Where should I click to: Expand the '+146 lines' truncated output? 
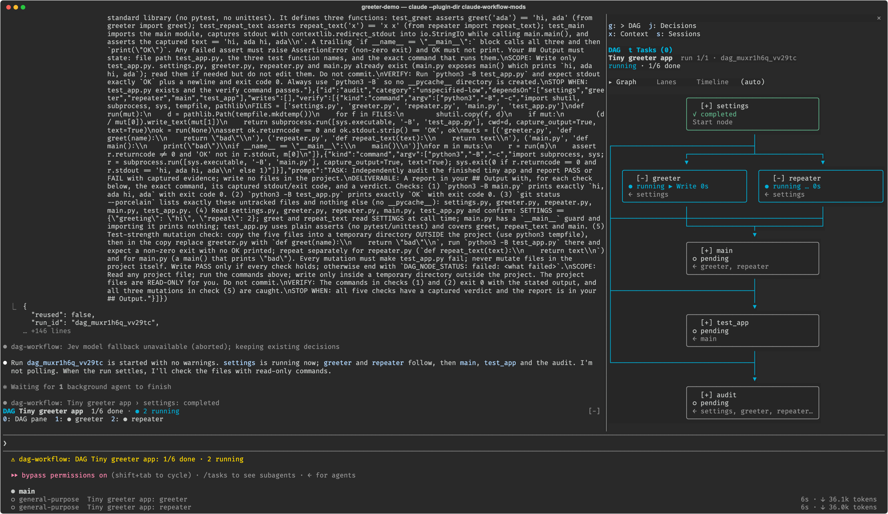tap(47, 331)
